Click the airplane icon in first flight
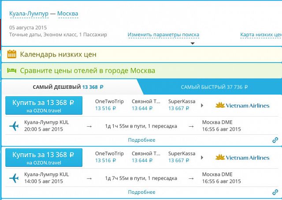The width and height of the screenshot is (282, 200). [x=14, y=126]
